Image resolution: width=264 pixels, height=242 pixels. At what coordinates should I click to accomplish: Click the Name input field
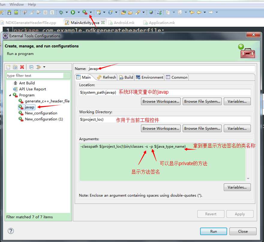pyautogui.click(x=171, y=68)
